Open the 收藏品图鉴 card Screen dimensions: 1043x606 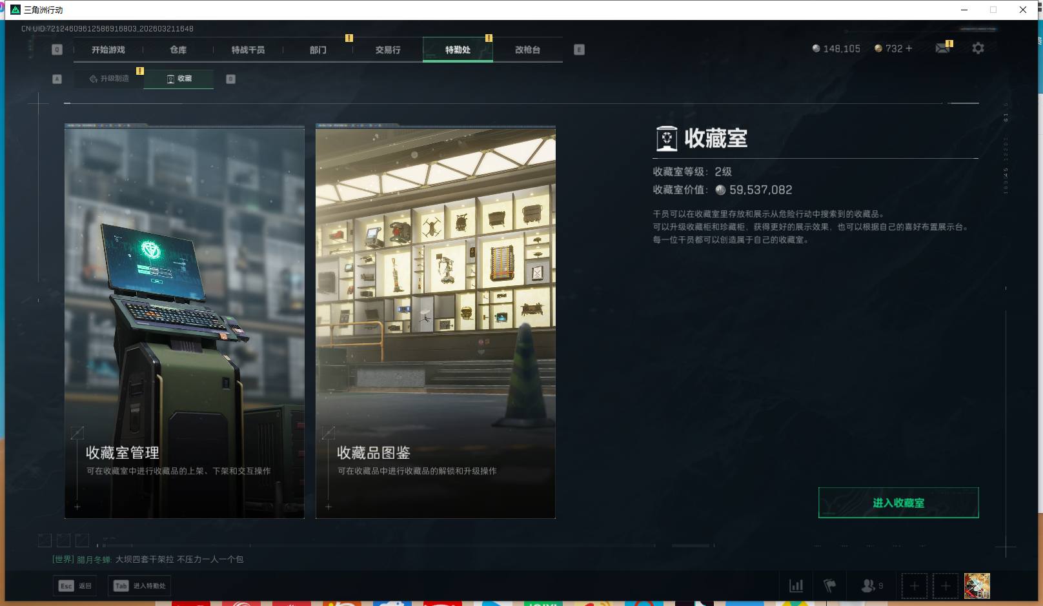pos(435,323)
